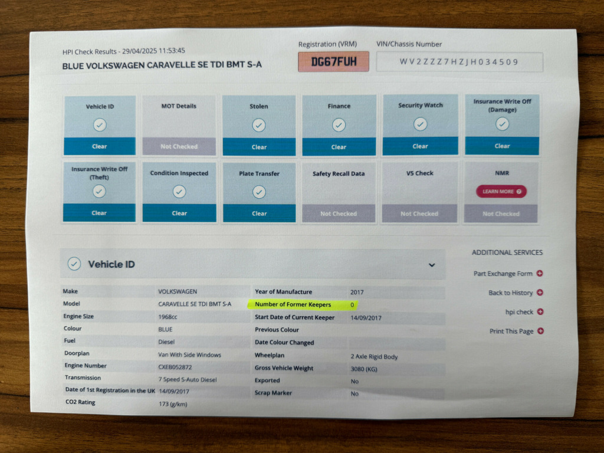Click the Plate Transfer checkmark icon
Screen dimensions: 604x453
point(260,192)
